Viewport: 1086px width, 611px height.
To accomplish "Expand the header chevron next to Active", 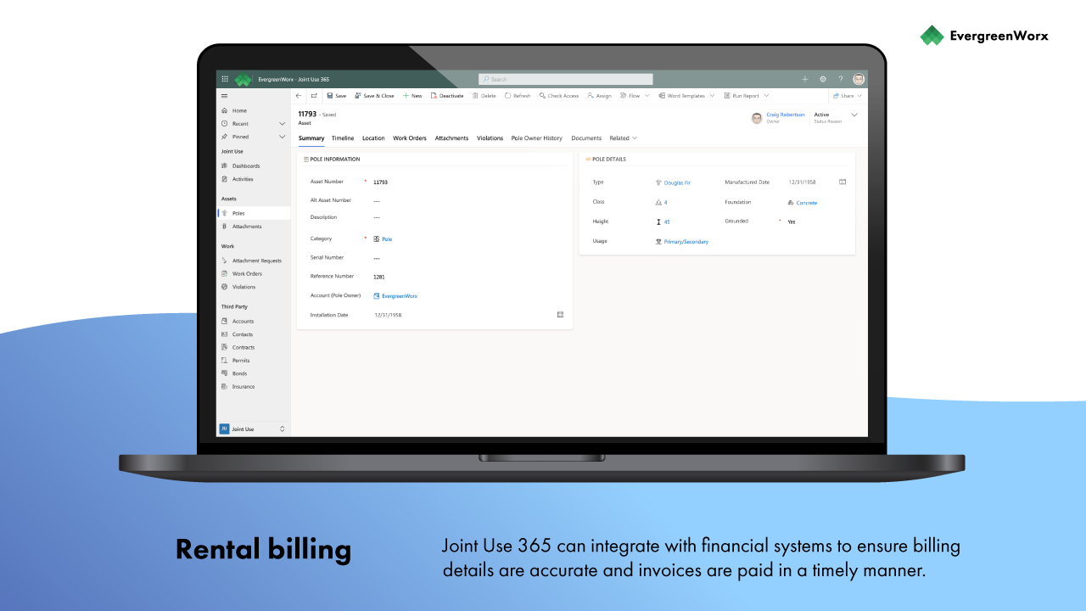I will [854, 115].
